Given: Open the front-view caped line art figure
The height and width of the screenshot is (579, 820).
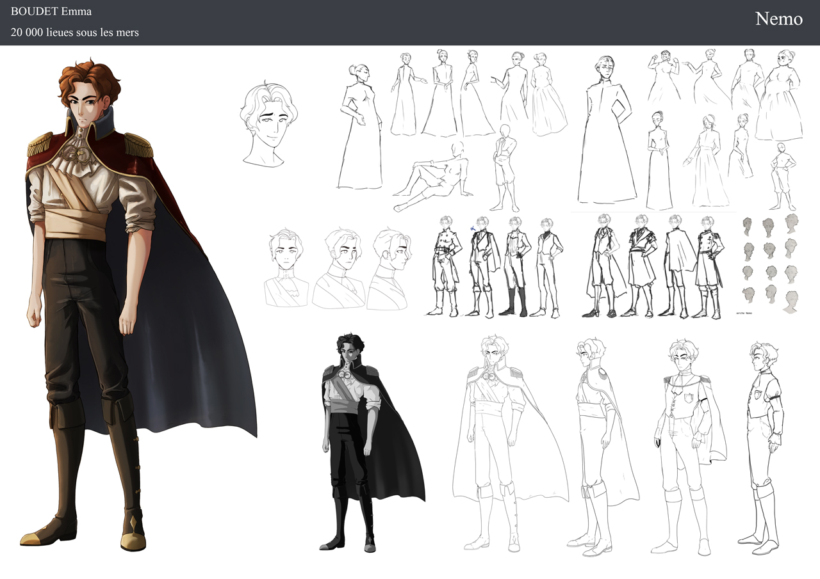Looking at the screenshot, I should (x=509, y=442).
